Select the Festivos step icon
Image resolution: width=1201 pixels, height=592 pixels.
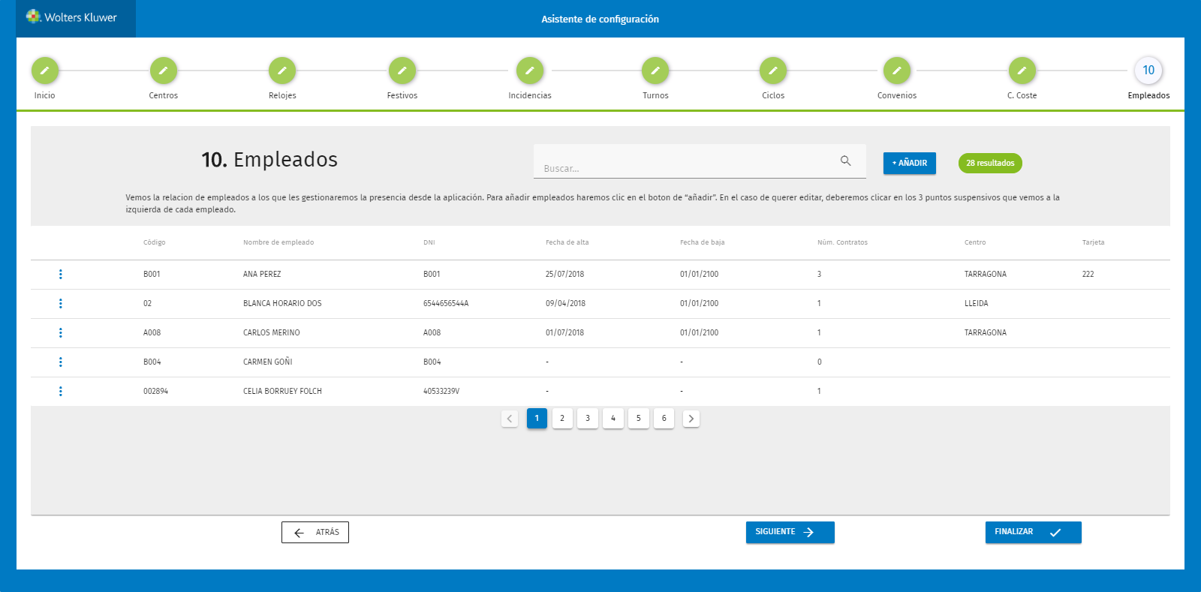pyautogui.click(x=402, y=71)
